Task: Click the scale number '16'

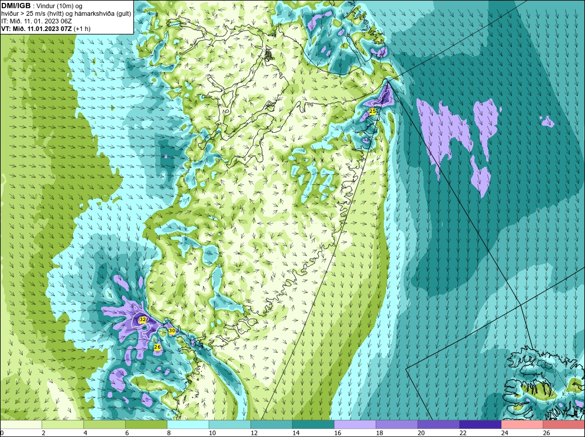Action: (x=338, y=433)
